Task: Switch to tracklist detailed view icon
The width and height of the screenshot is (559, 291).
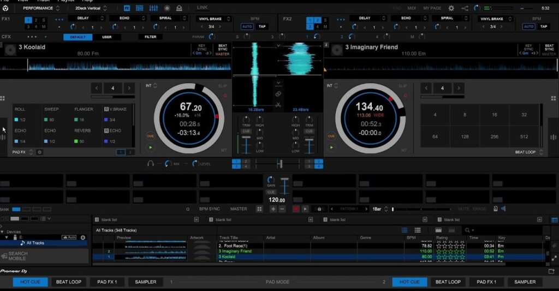Action: 405,230
